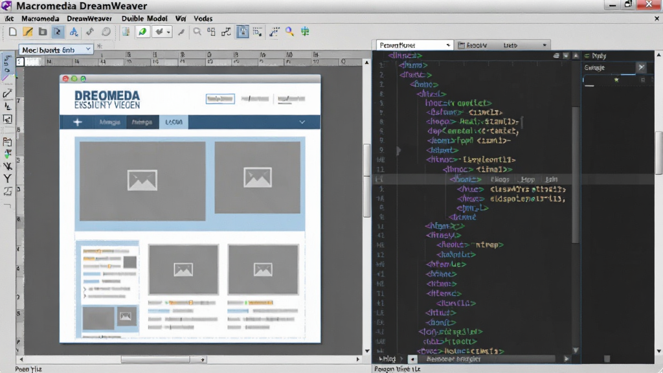Click the blue page document toolbar icon

(126, 32)
